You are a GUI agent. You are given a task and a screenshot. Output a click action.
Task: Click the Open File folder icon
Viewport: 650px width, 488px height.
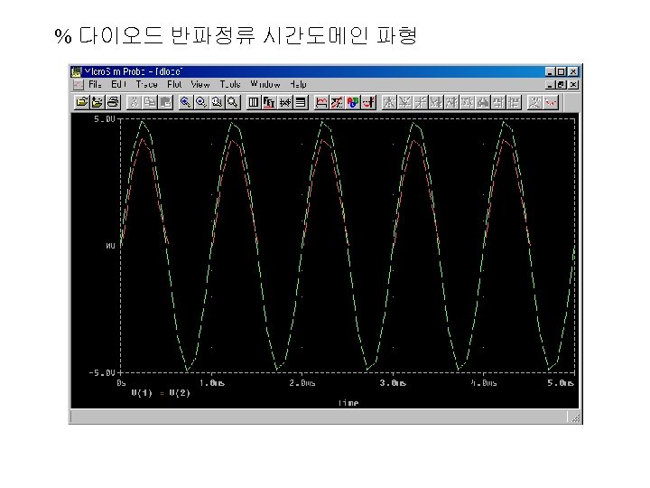pos(82,102)
